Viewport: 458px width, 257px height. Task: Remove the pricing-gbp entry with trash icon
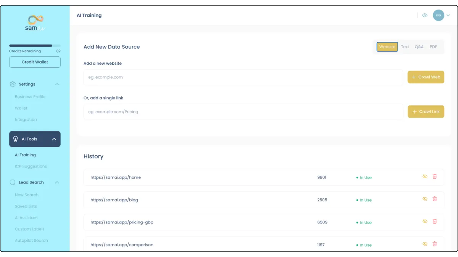(434, 222)
